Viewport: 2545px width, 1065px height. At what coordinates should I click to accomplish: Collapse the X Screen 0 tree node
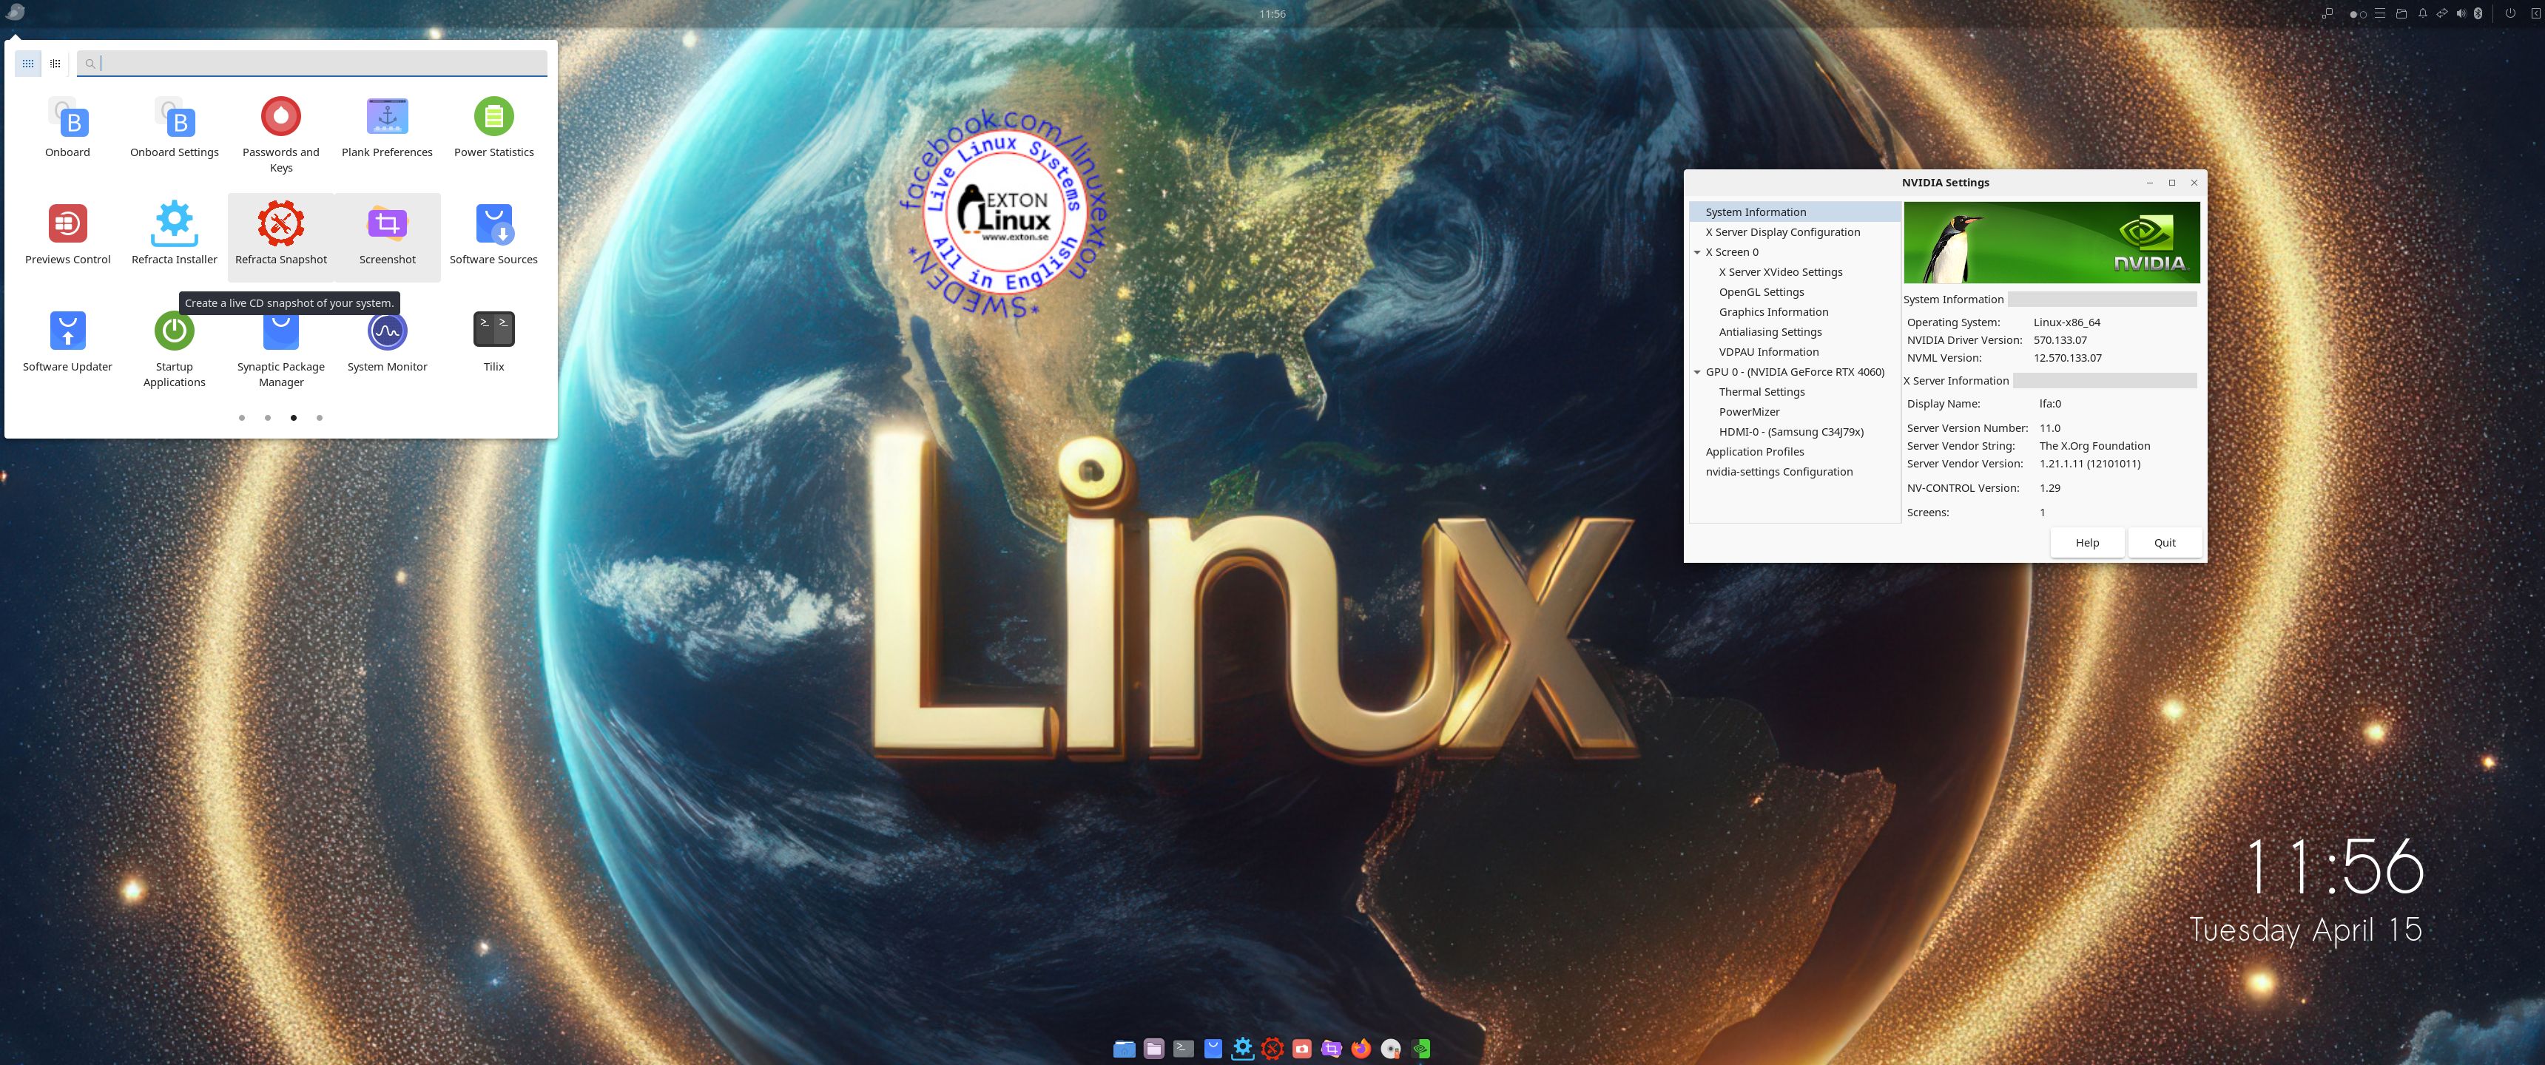(x=1697, y=253)
